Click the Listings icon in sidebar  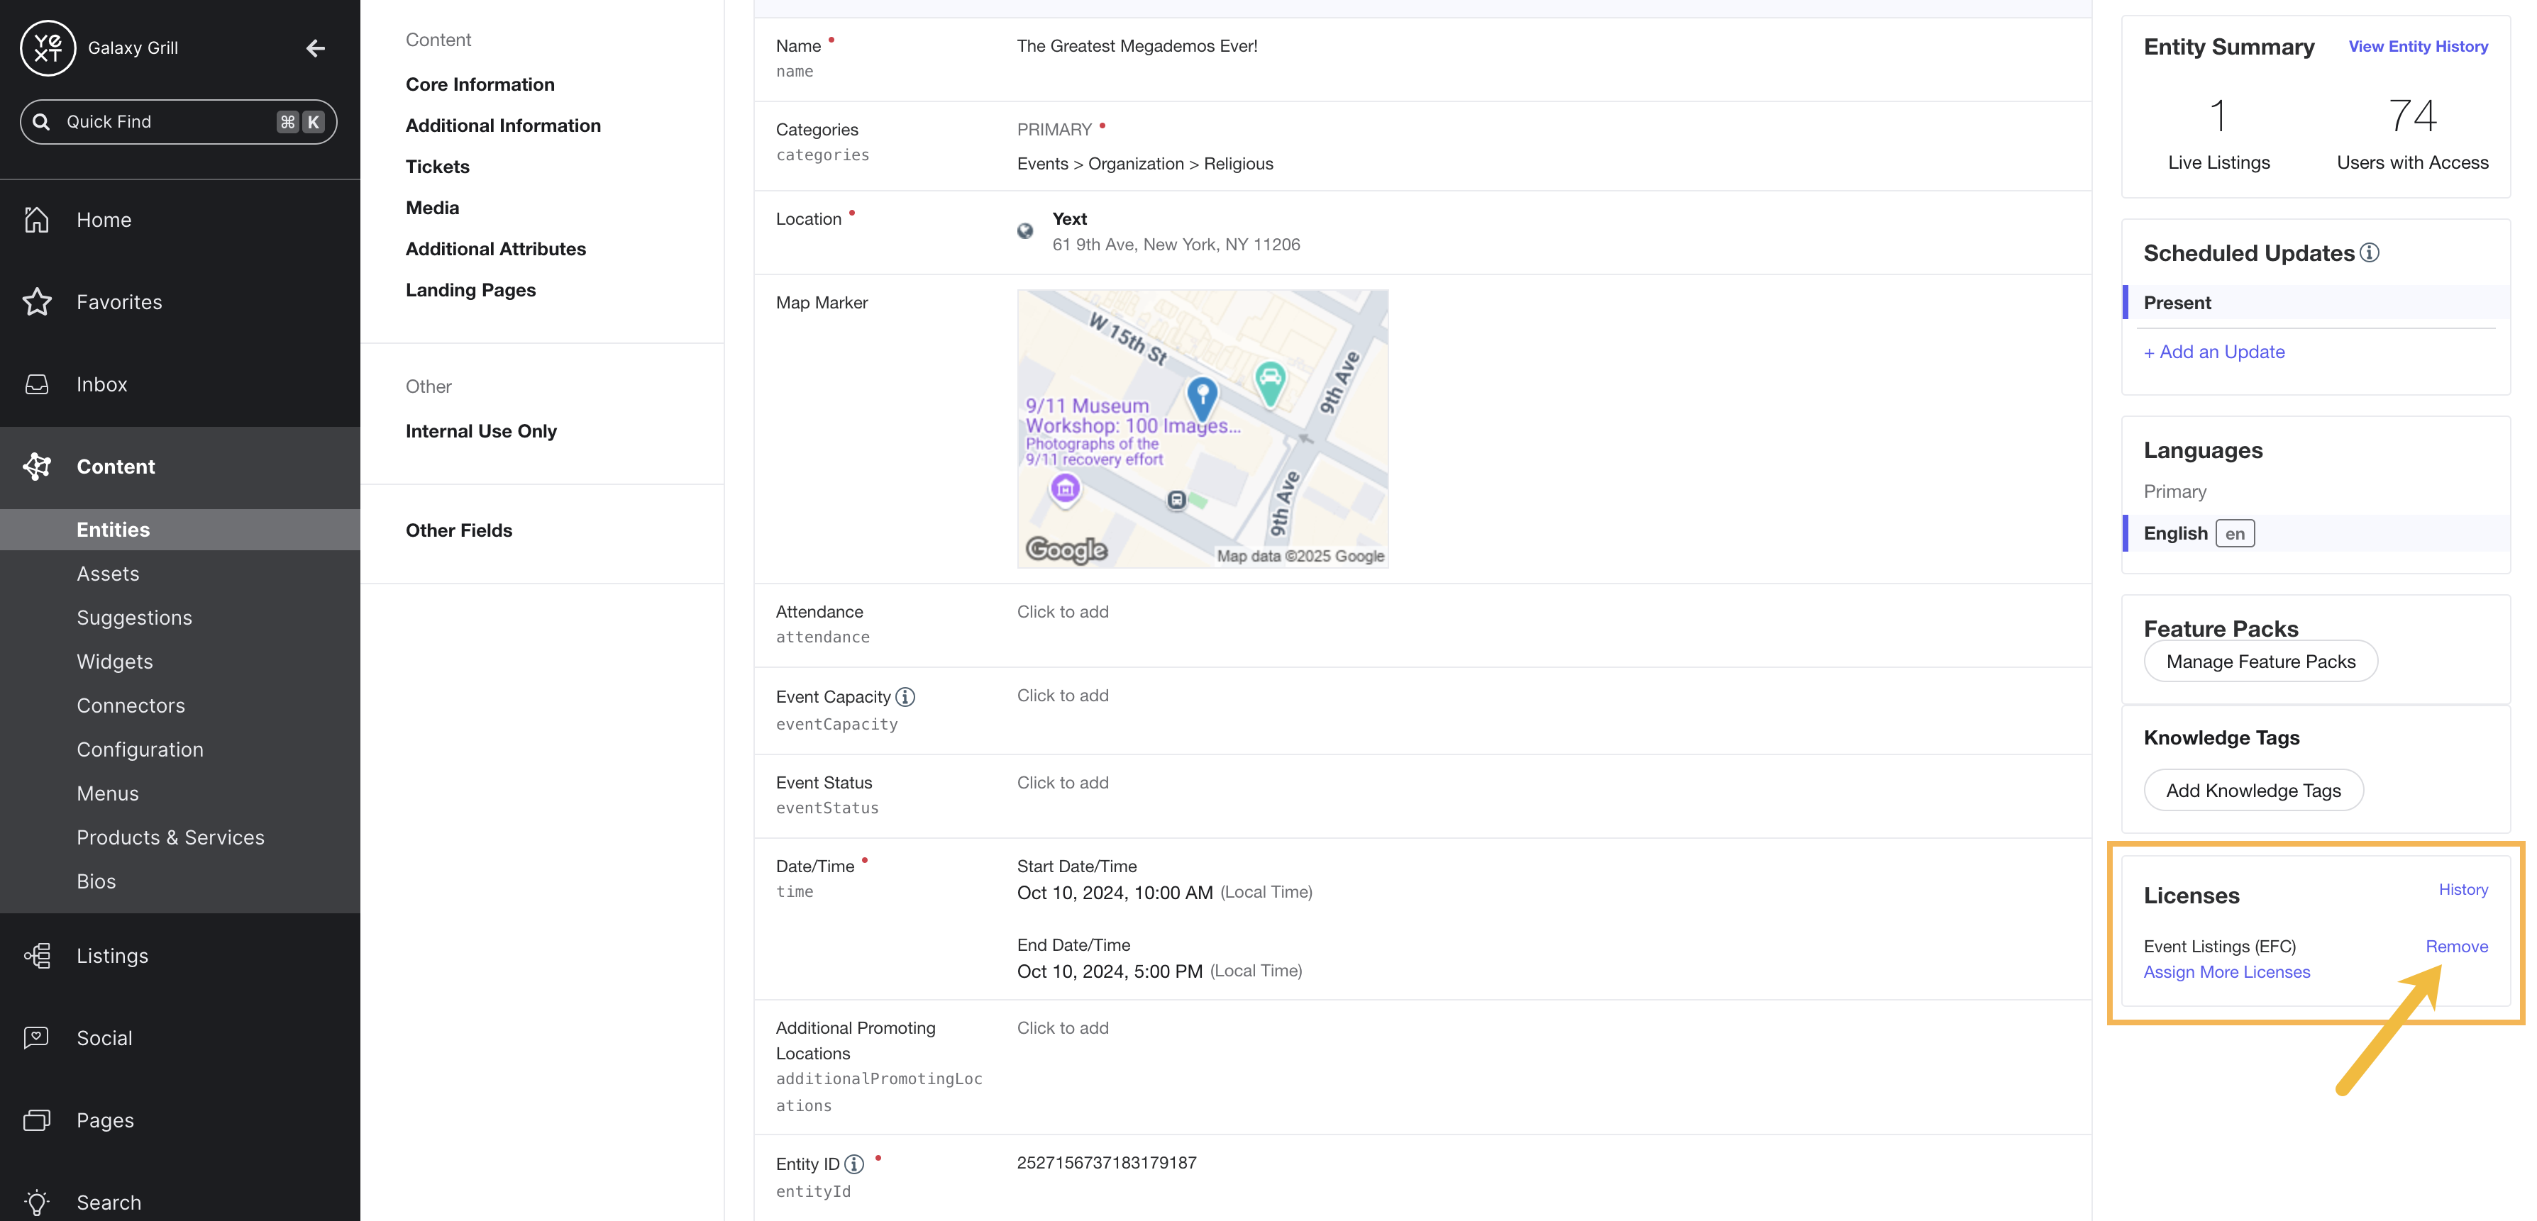36,955
